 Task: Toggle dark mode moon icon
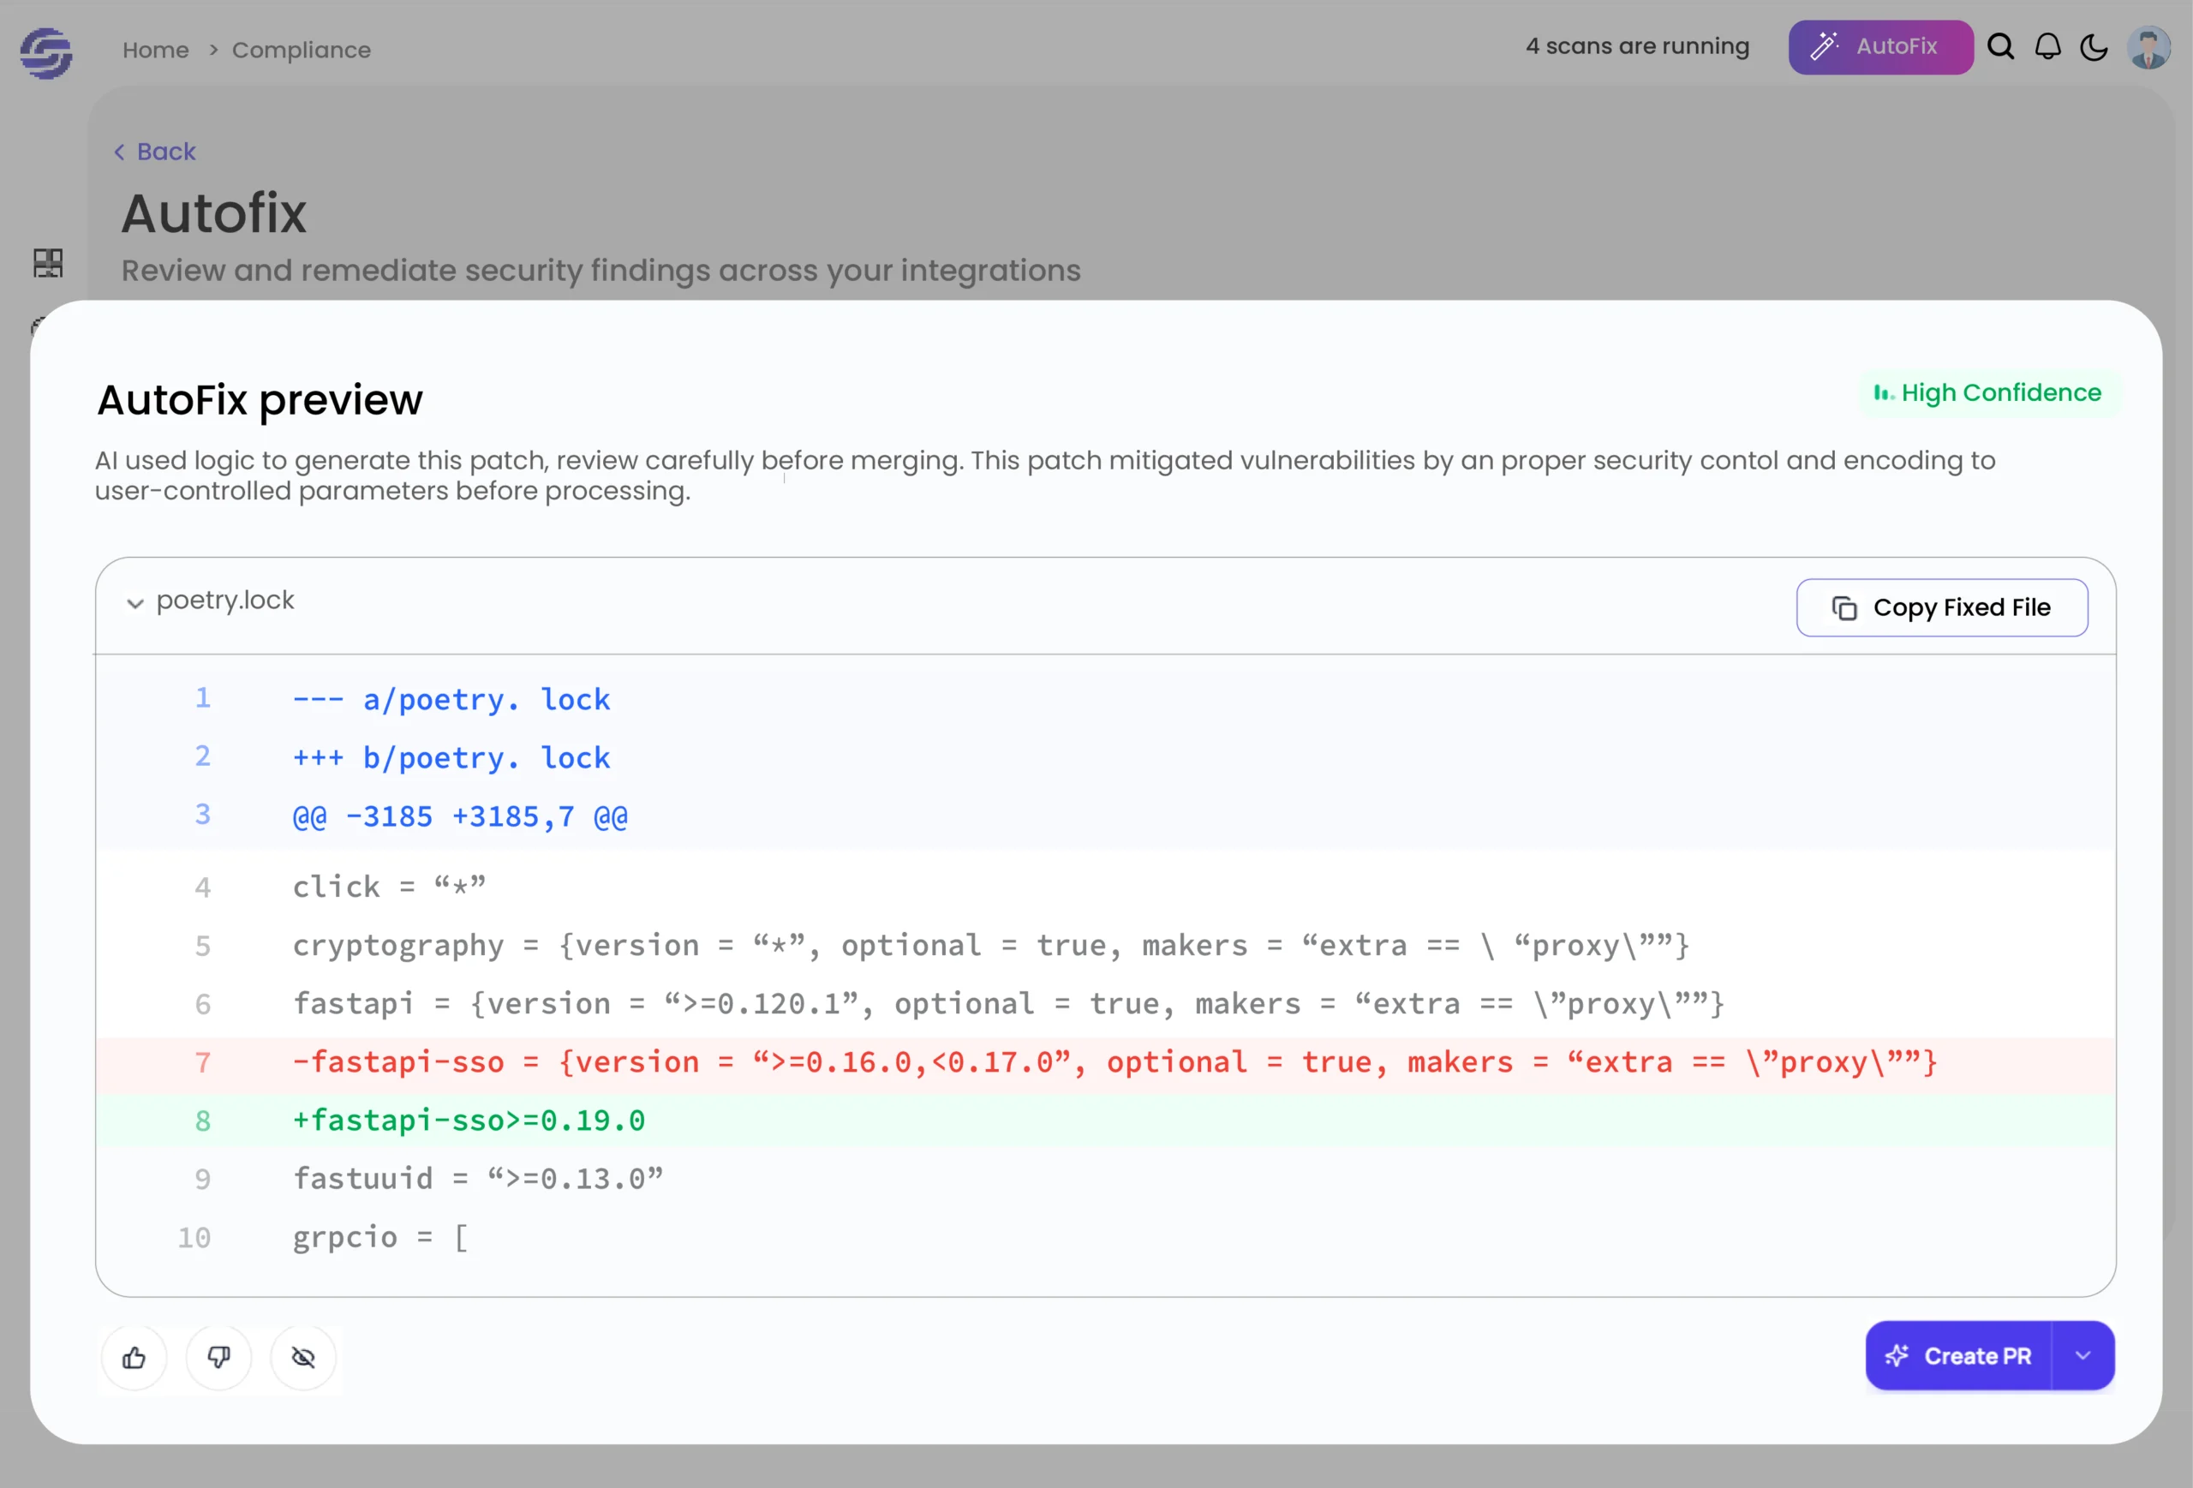[2094, 47]
